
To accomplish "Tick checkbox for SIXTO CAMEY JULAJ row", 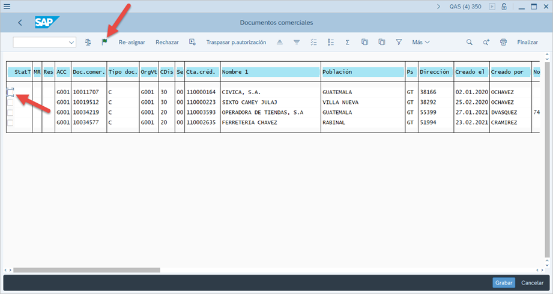I will pos(10,103).
